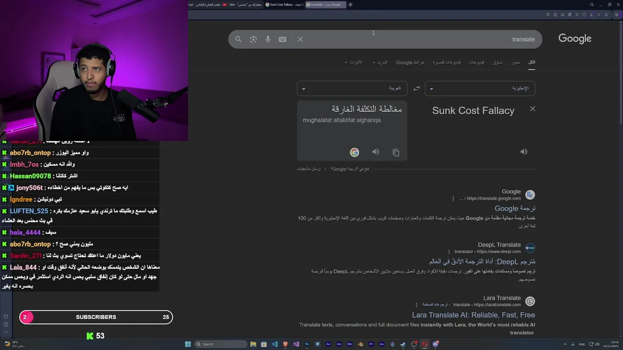Open Lara Translate AI result link
623x350 pixels.
(x=474, y=315)
